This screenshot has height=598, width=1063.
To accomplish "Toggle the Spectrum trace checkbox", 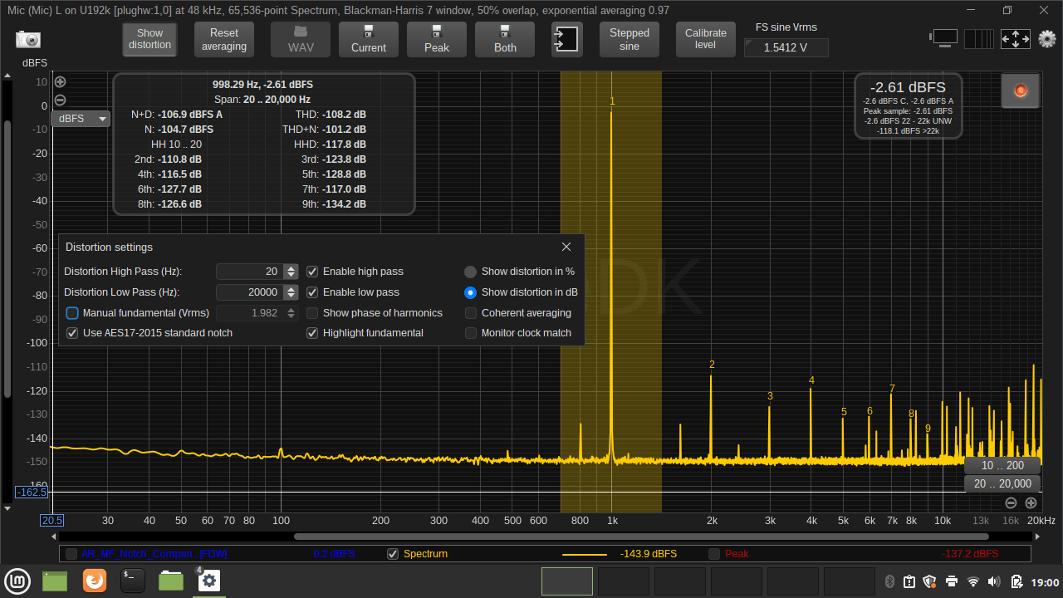I will [x=393, y=554].
